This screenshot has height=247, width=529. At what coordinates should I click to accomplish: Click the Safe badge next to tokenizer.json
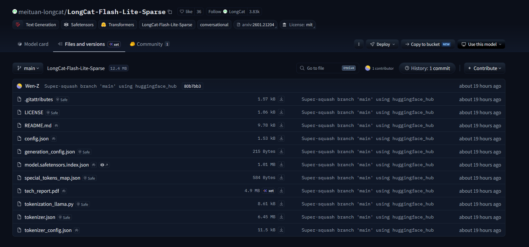pyautogui.click(x=65, y=217)
